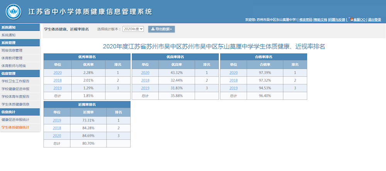Click 信息统计 section header in sidebar
386x171 pixels.
(20, 112)
